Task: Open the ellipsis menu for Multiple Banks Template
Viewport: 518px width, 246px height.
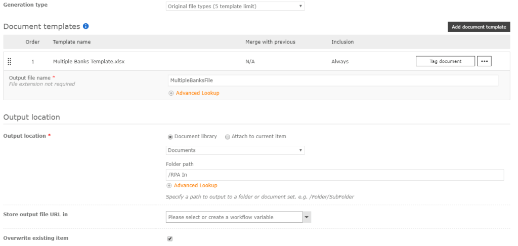Action: 484,61
